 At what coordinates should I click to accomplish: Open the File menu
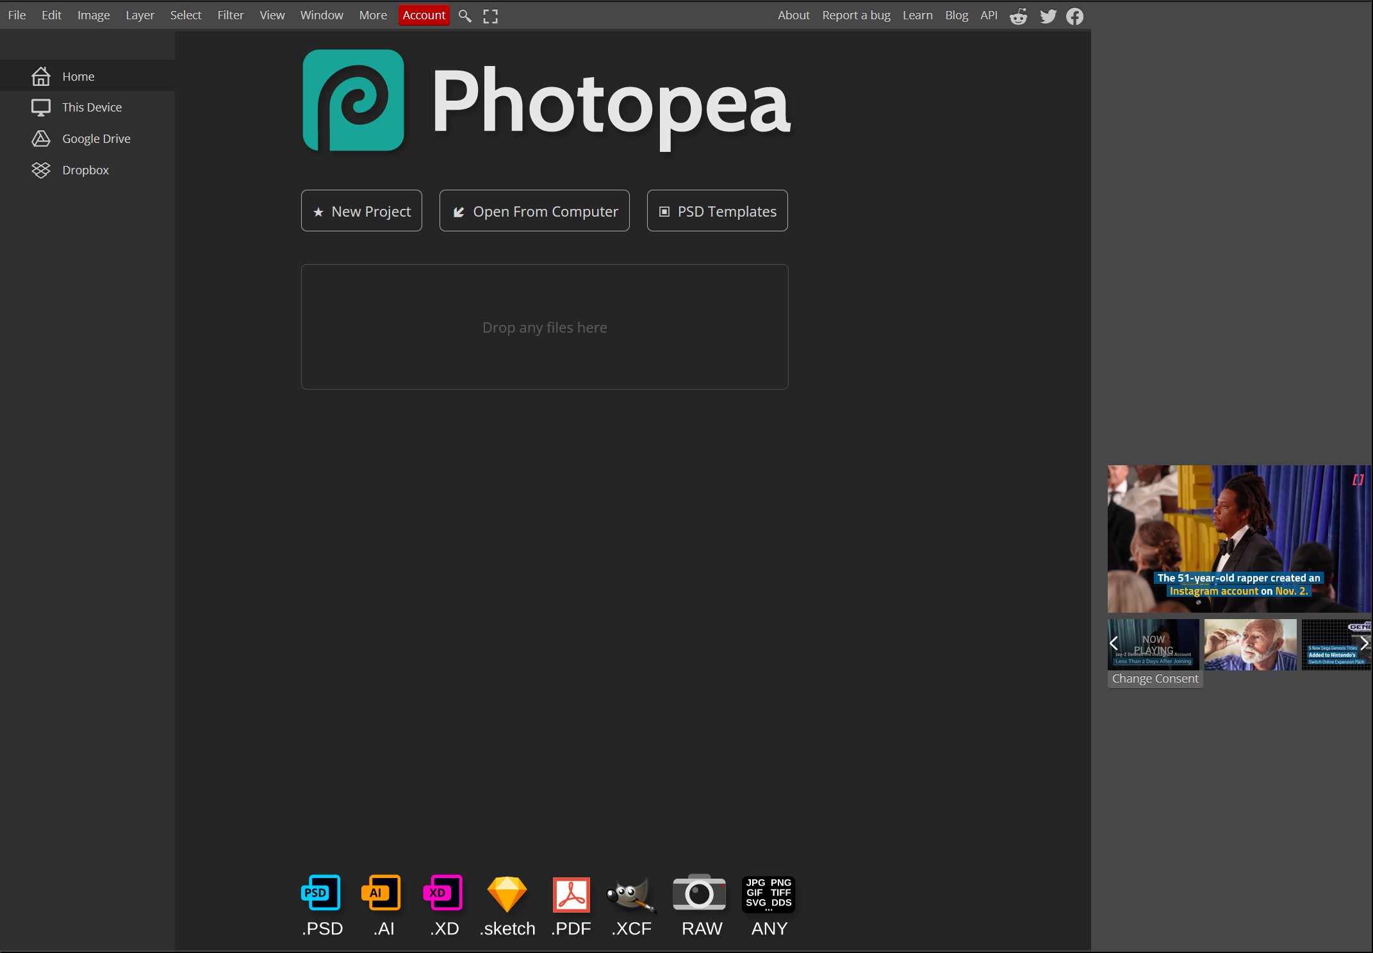click(x=17, y=15)
